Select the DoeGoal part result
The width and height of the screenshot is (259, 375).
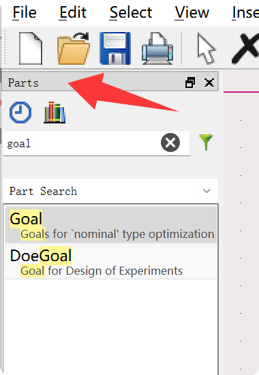point(111,261)
